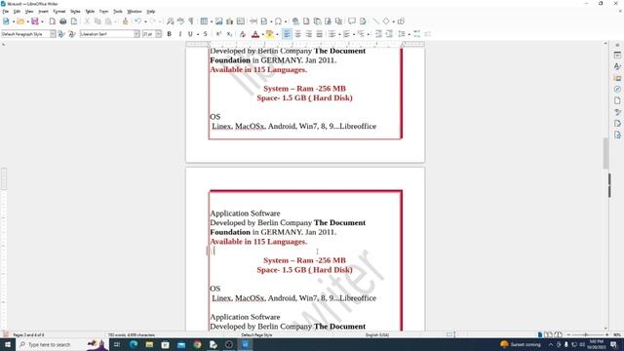Screen dimensions: 624x351
Task: Toggle Strikethrough formatting
Action: click(206, 34)
